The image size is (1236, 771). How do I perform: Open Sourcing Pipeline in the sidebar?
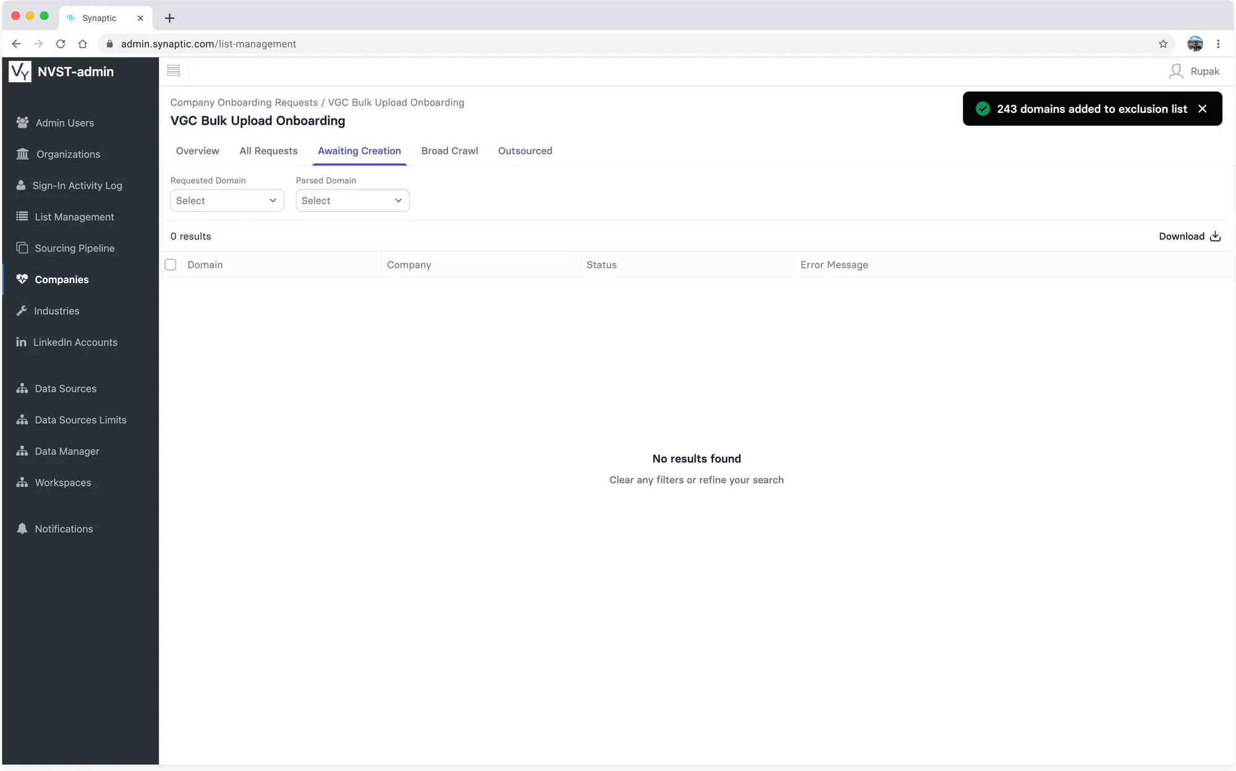(74, 248)
